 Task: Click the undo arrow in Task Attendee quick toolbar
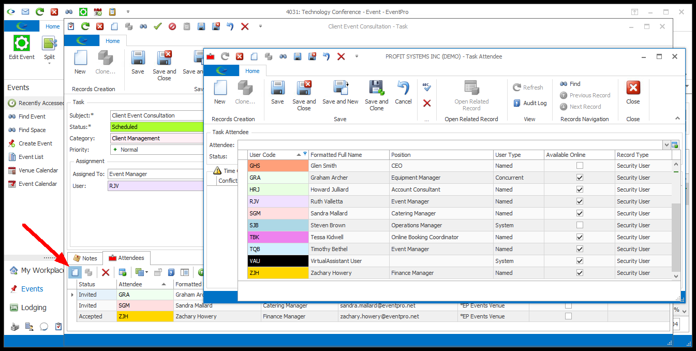pos(326,56)
